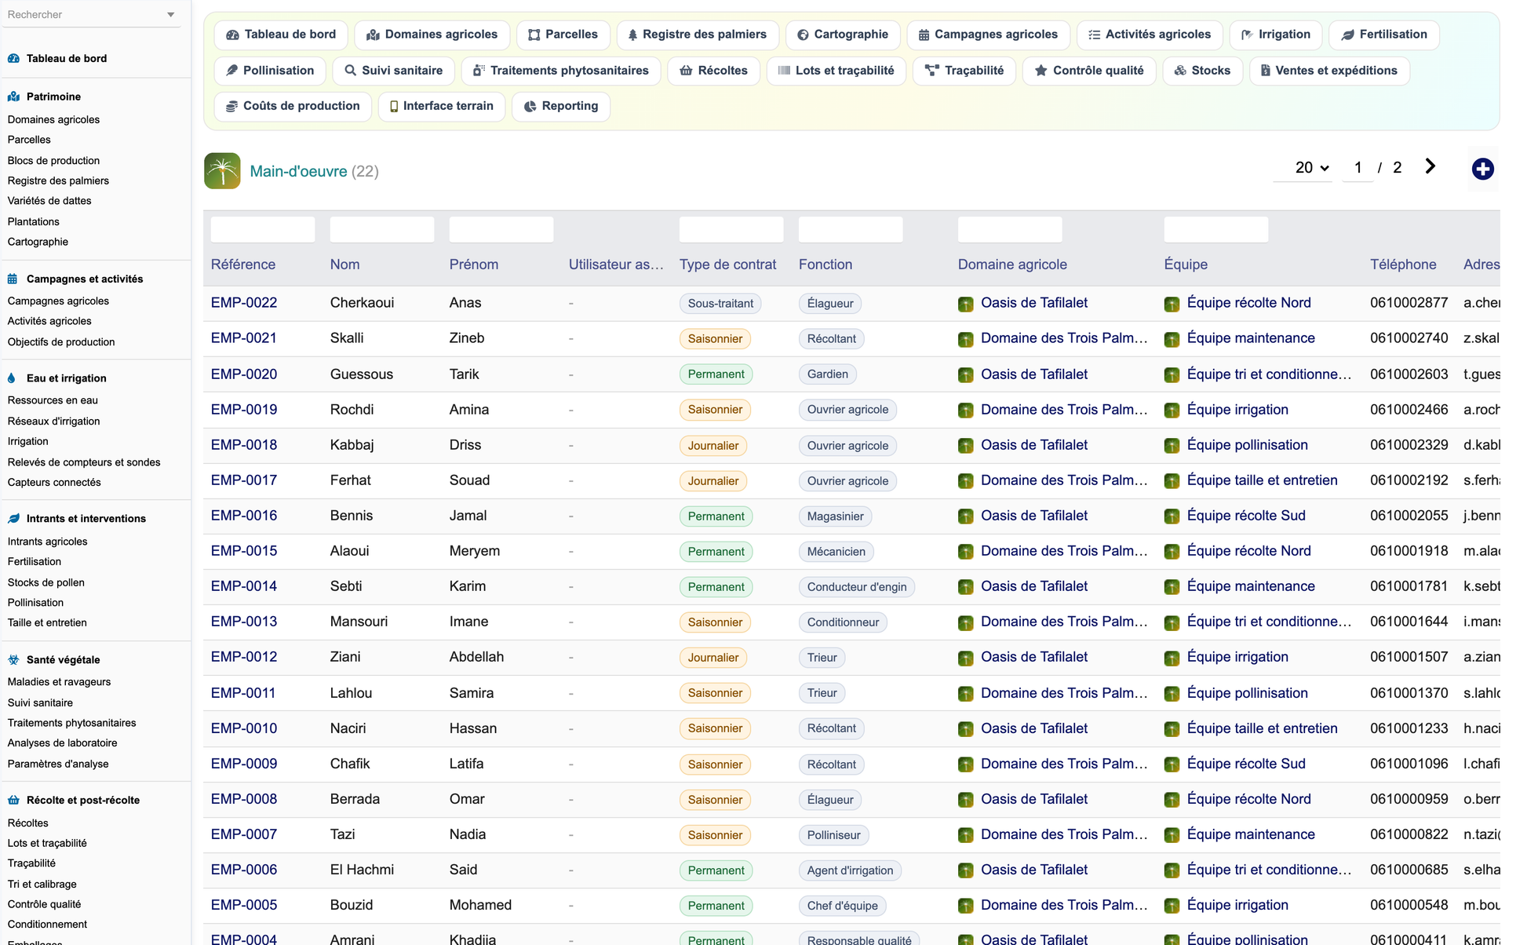Open Interface terrain toolbar button
Viewport: 1527px width, 945px height.
pos(441,106)
